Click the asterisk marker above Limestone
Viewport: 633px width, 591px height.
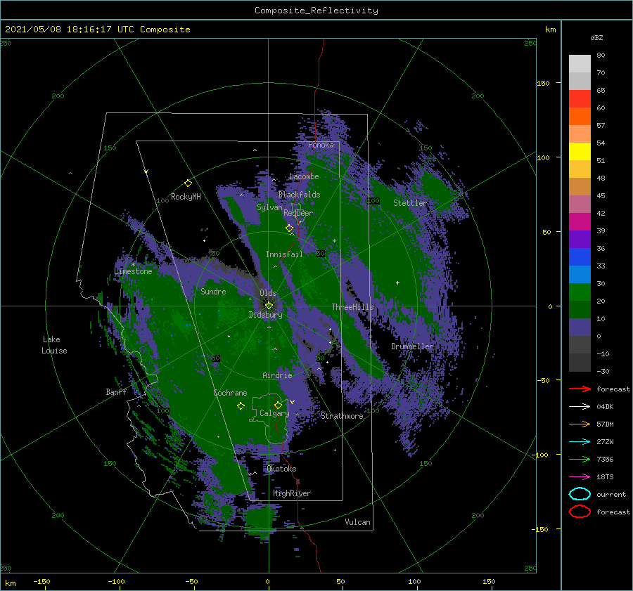(x=133, y=265)
